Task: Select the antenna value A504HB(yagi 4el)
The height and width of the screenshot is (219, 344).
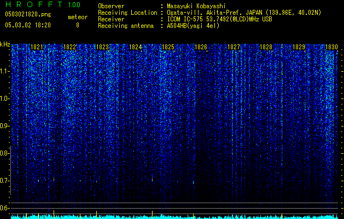Action: (x=193, y=26)
